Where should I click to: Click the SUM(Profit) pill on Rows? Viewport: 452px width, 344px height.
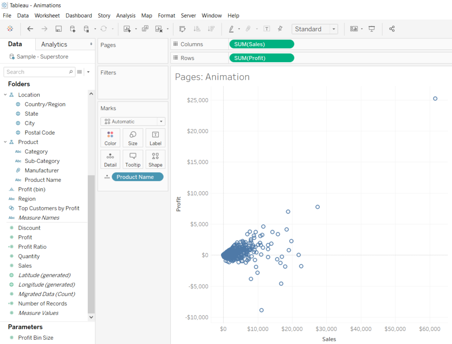tap(261, 58)
